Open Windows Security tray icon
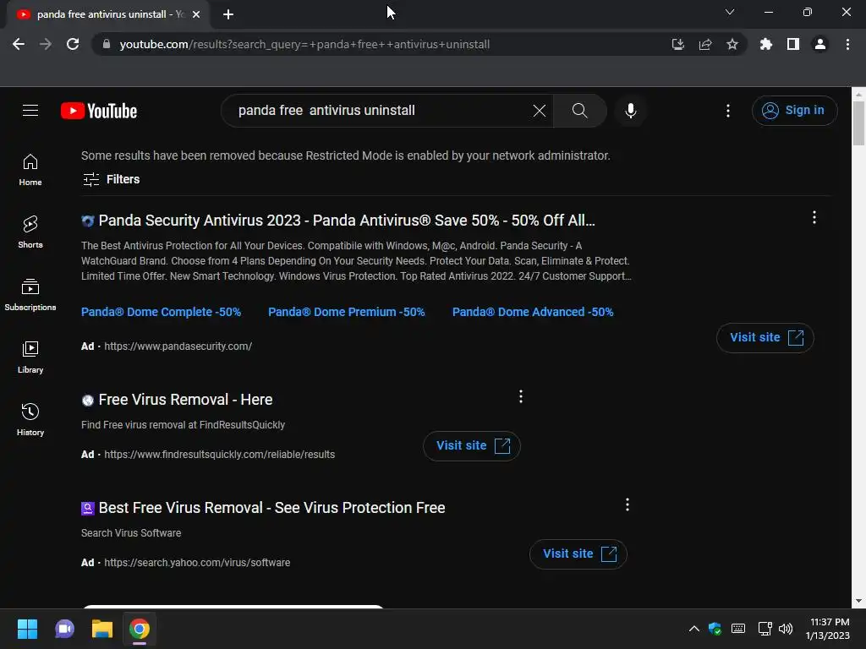 (x=715, y=629)
